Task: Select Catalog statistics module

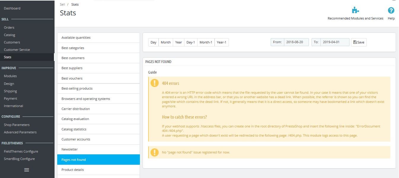Action: coord(98,129)
